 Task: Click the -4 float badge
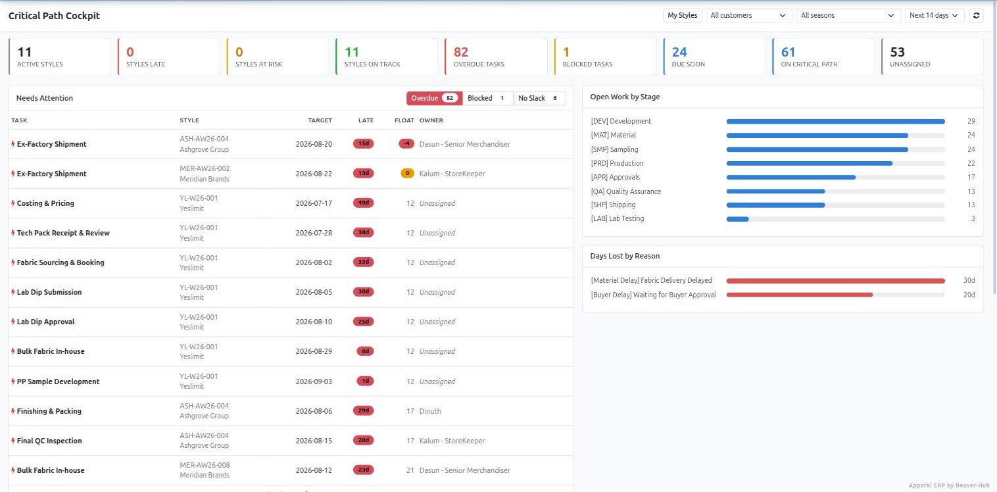406,144
